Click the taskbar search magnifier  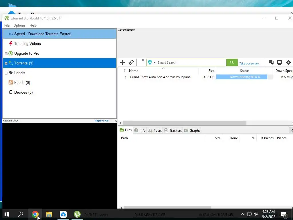21,214
